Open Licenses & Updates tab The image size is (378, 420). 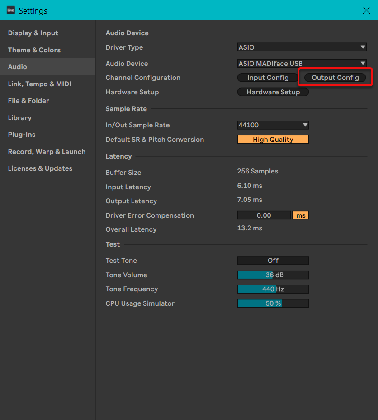point(40,168)
